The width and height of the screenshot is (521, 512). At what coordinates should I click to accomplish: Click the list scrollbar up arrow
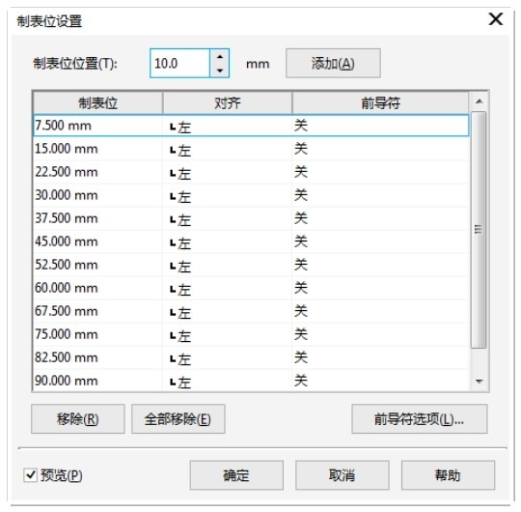pyautogui.click(x=479, y=101)
